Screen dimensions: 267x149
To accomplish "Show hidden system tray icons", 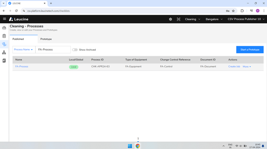I will pos(224,146).
